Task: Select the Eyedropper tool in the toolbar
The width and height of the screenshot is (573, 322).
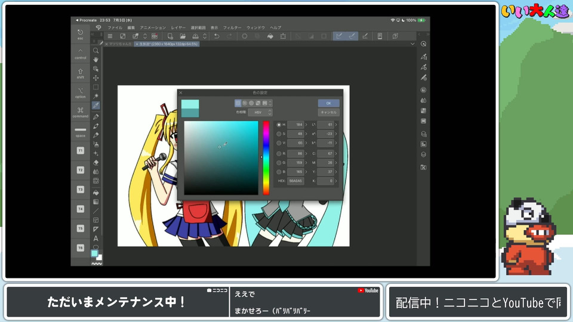Action: (95, 106)
